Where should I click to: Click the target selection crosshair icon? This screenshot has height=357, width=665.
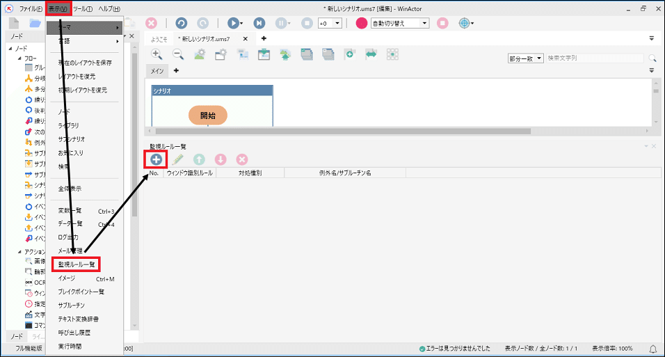click(464, 24)
